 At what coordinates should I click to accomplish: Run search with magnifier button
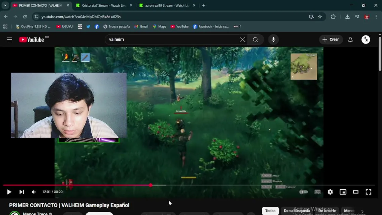[255, 39]
